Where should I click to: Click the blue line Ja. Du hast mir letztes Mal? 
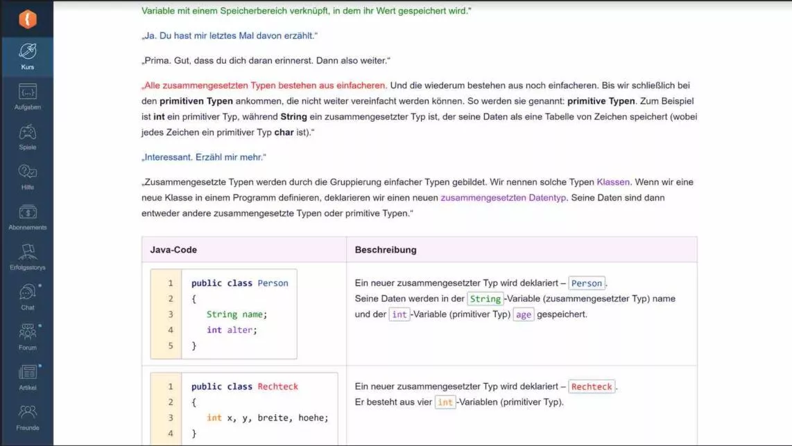(230, 36)
